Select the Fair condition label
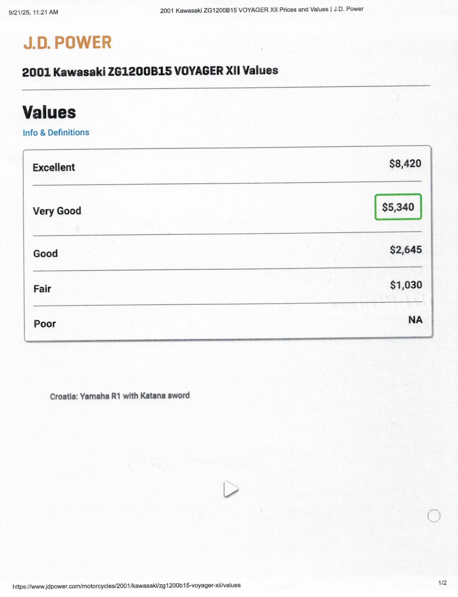Image resolution: width=458 pixels, height=597 pixels. click(42, 289)
